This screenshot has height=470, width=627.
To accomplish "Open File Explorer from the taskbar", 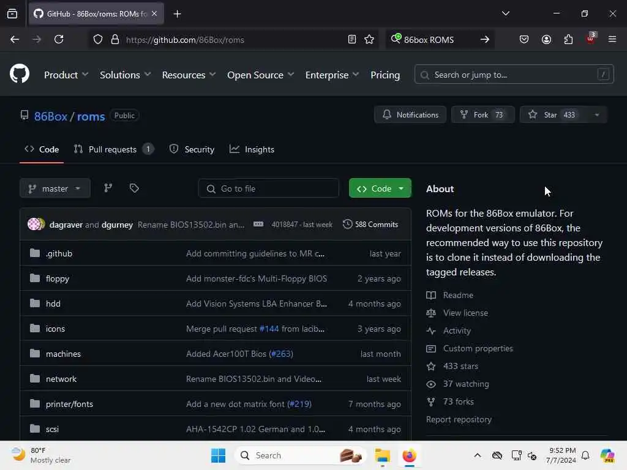I will click(x=382, y=455).
